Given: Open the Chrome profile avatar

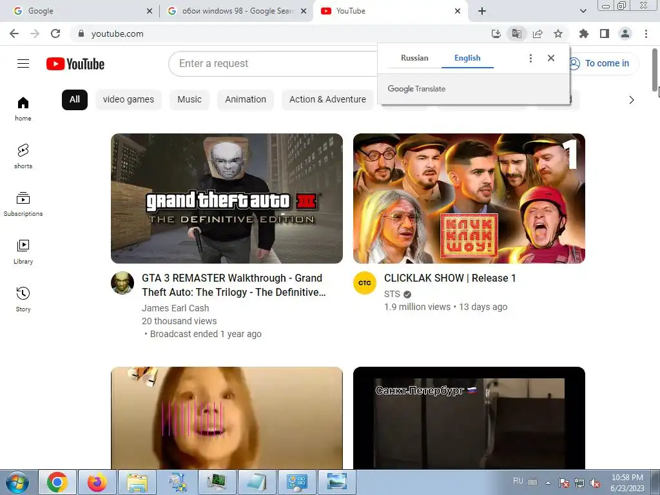Looking at the screenshot, I should point(625,34).
